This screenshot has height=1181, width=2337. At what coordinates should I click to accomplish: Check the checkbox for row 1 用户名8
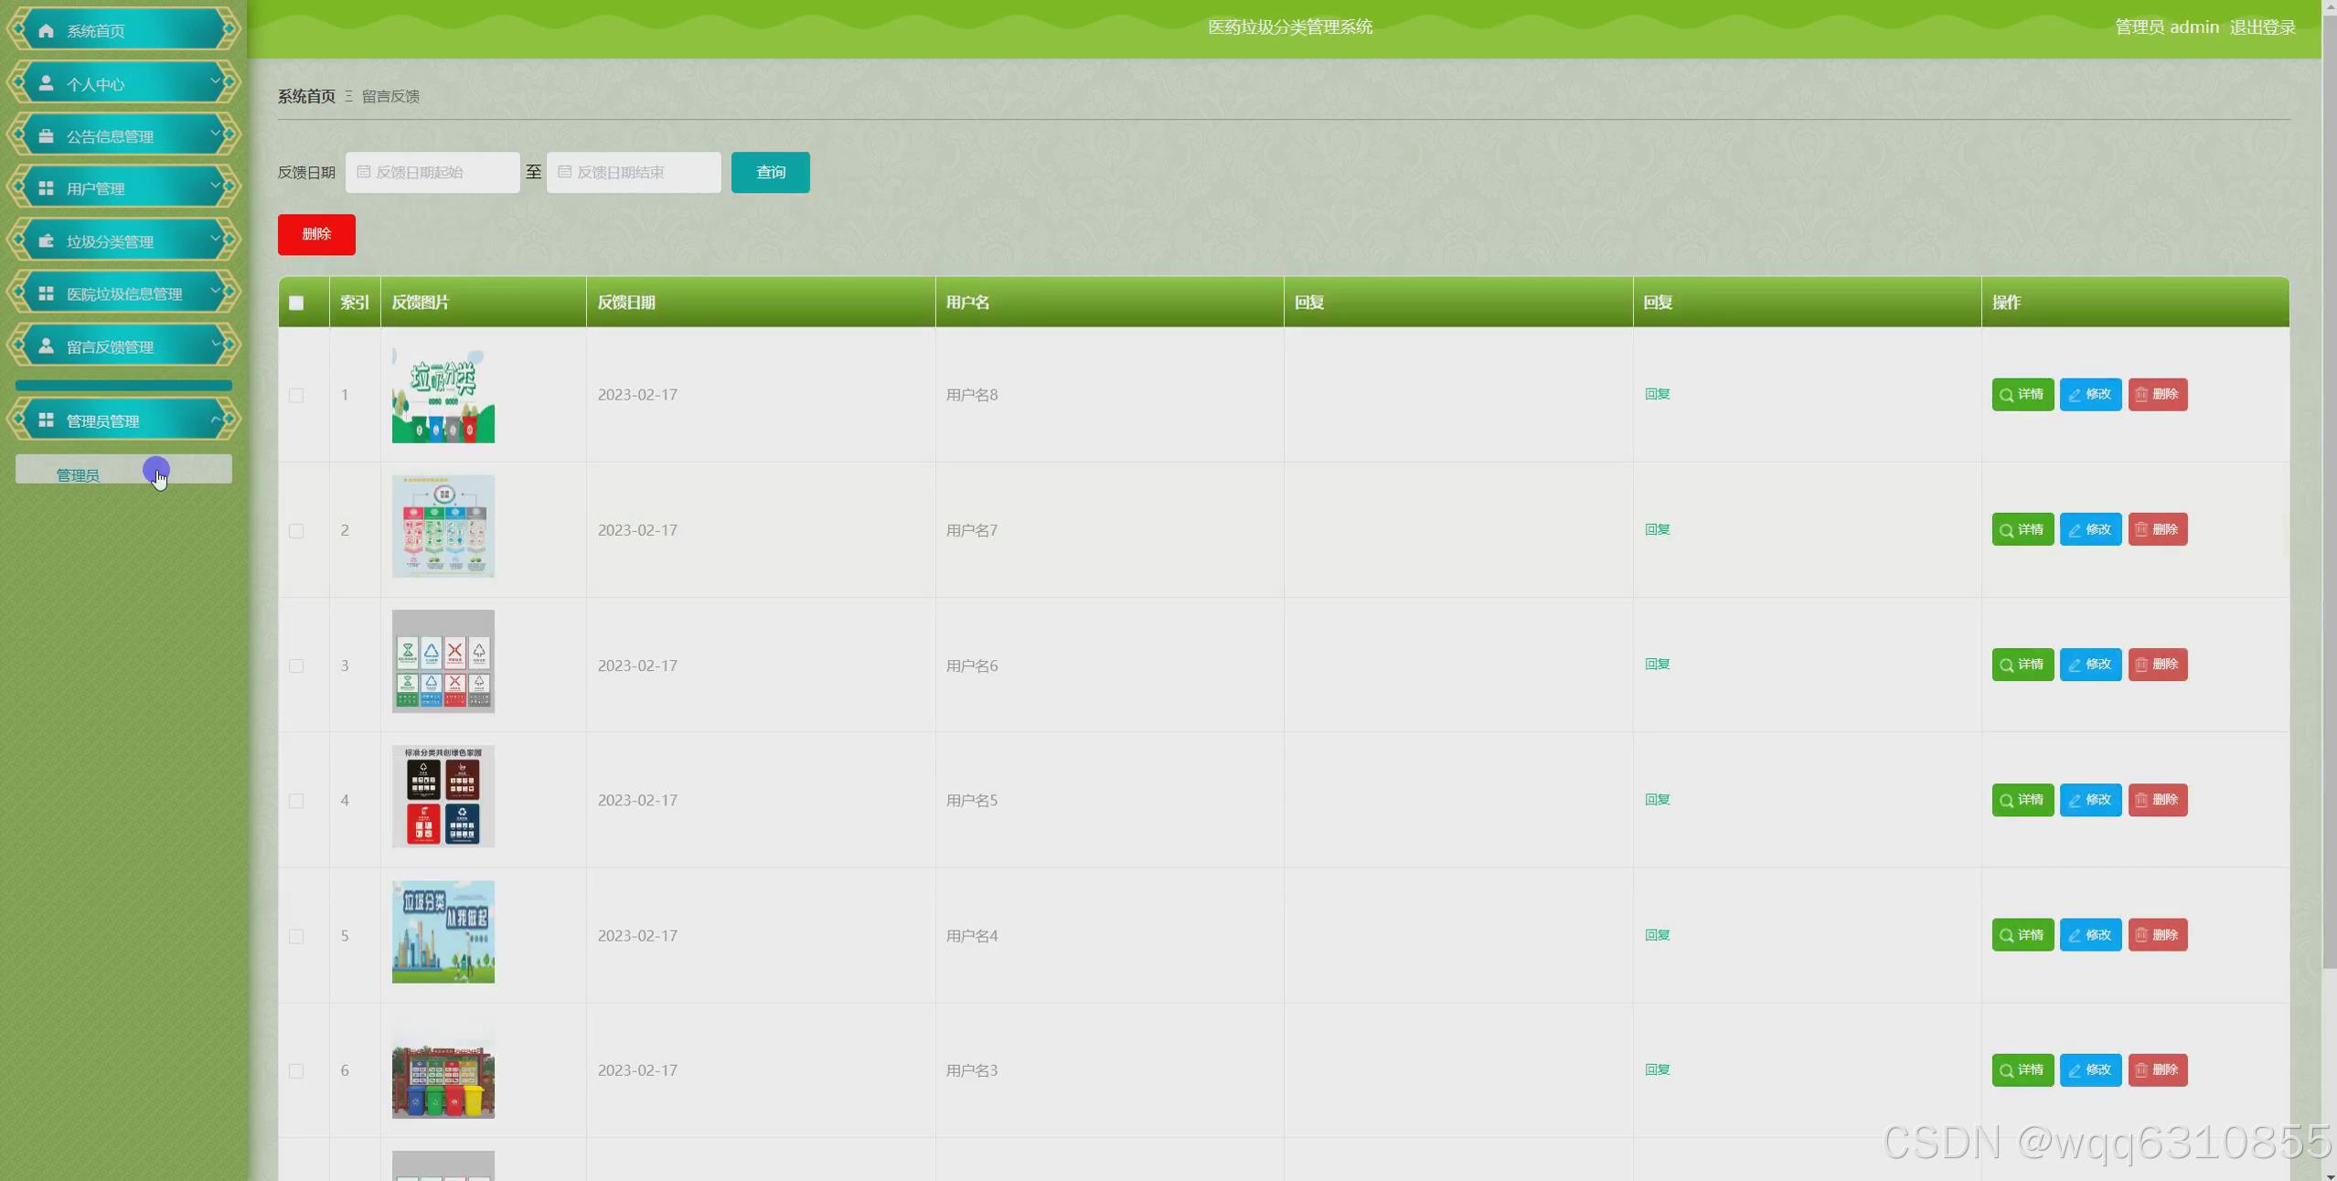tap(296, 395)
